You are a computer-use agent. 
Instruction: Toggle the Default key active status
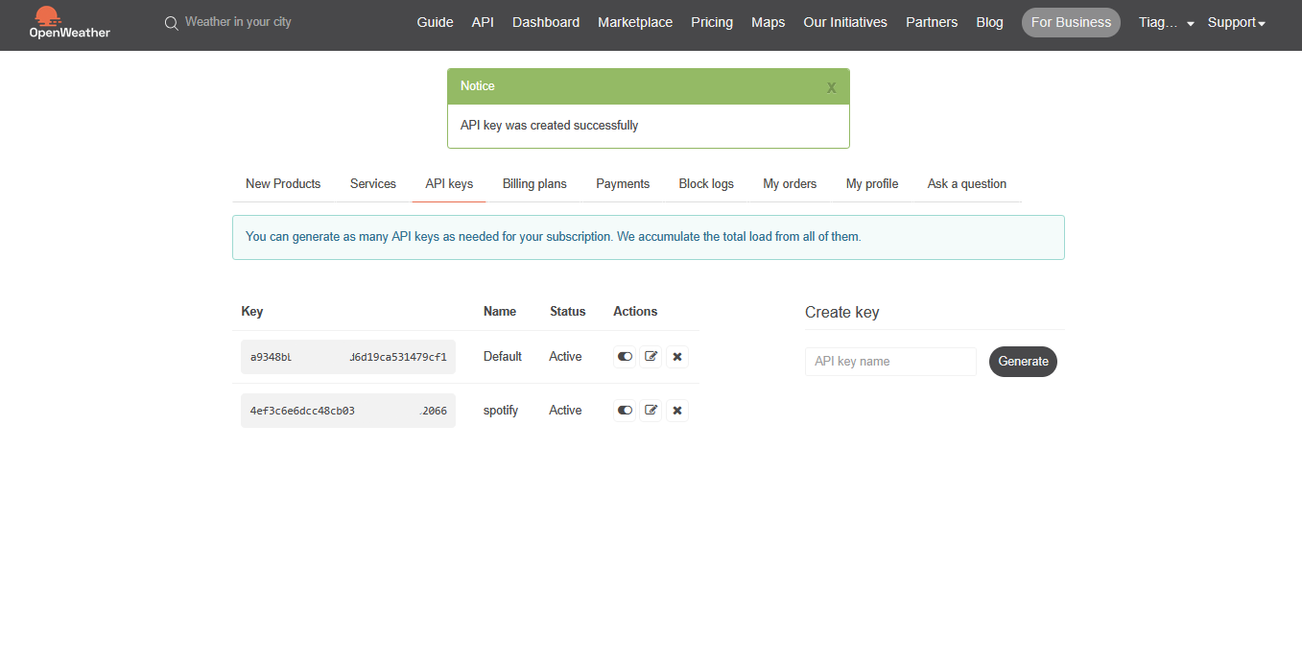point(625,357)
